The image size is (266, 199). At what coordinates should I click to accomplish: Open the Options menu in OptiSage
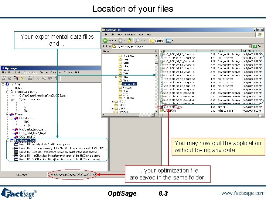[68, 73]
